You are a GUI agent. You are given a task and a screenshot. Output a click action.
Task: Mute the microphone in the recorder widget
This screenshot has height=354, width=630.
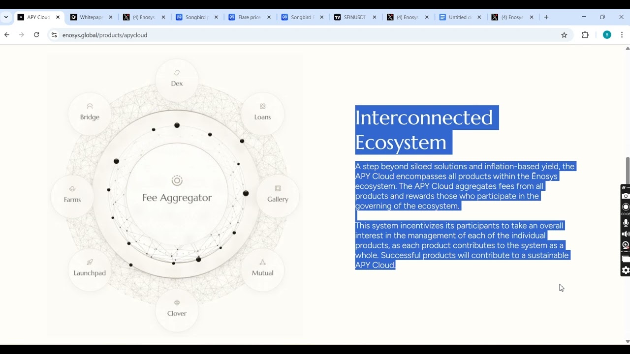626,223
